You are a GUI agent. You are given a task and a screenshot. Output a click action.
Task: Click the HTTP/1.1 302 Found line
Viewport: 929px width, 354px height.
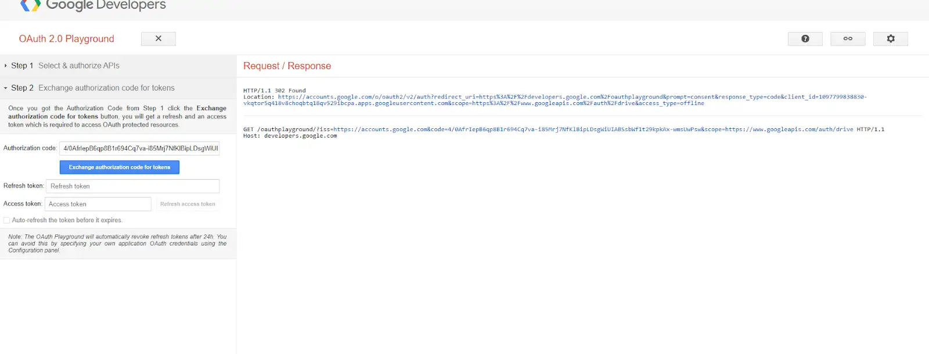pos(274,91)
